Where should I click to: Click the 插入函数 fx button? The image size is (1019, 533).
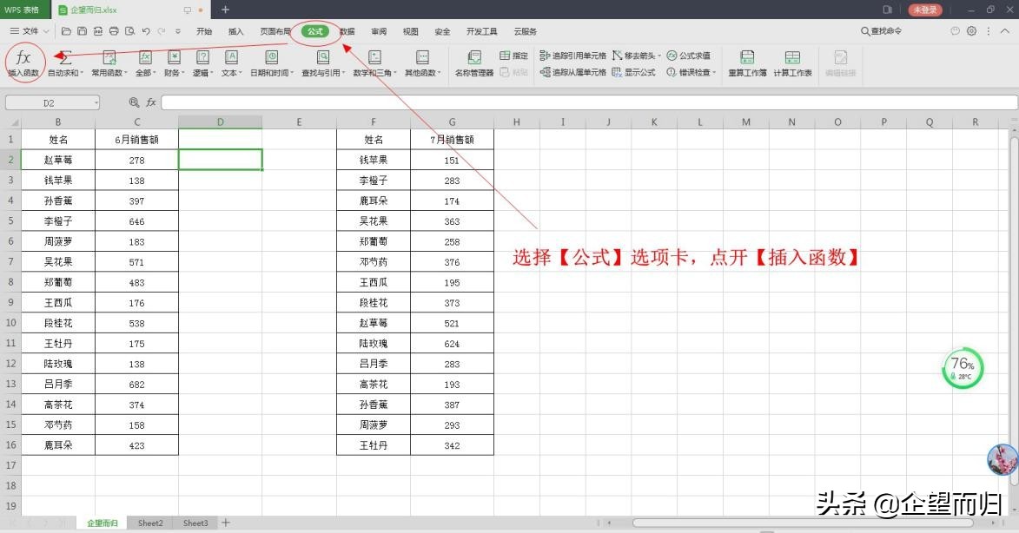23,63
